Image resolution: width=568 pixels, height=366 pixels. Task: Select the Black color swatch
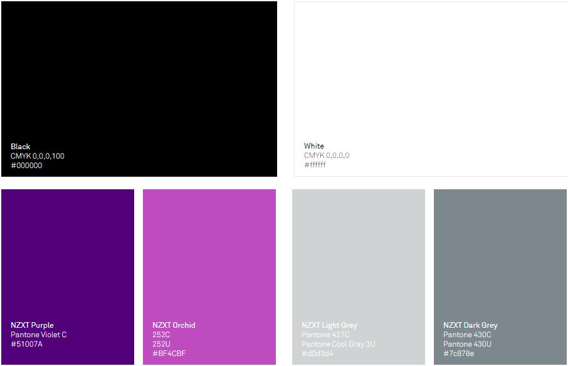139,89
